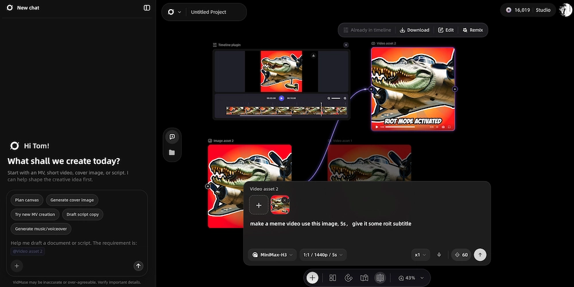Click left plus connector on Image asset 2
The height and width of the screenshot is (287, 574).
[x=208, y=186]
